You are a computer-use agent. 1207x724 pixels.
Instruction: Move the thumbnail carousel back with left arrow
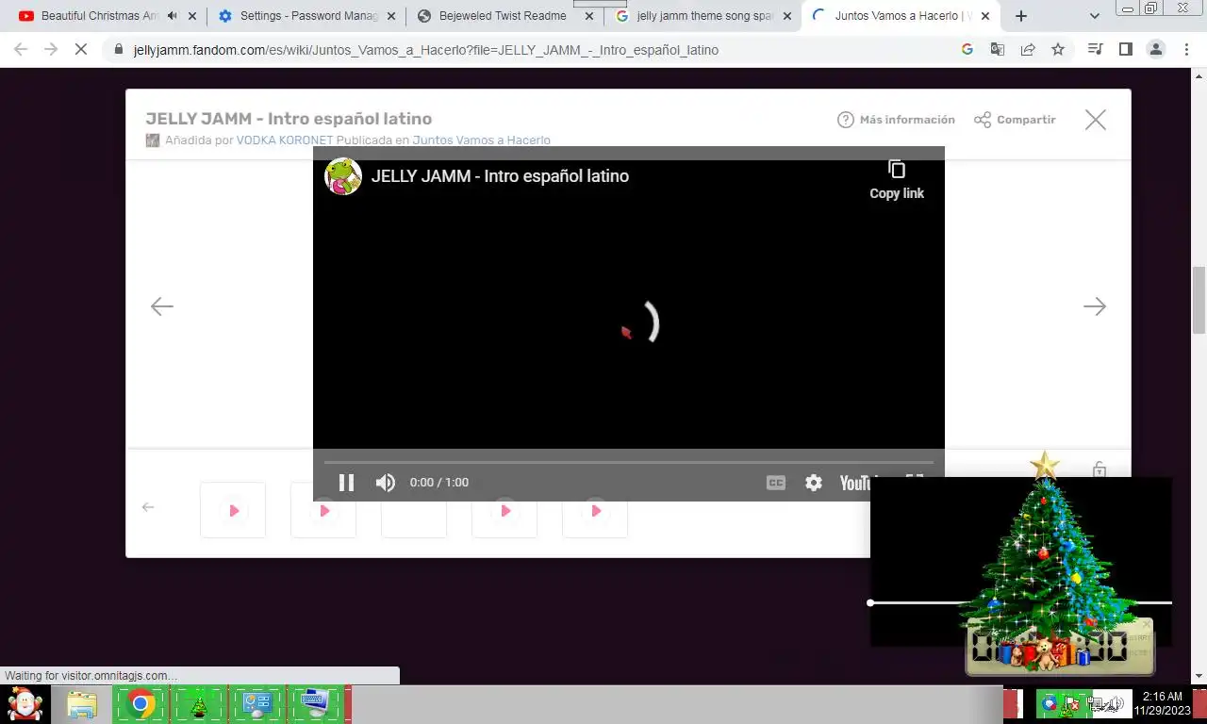[148, 507]
